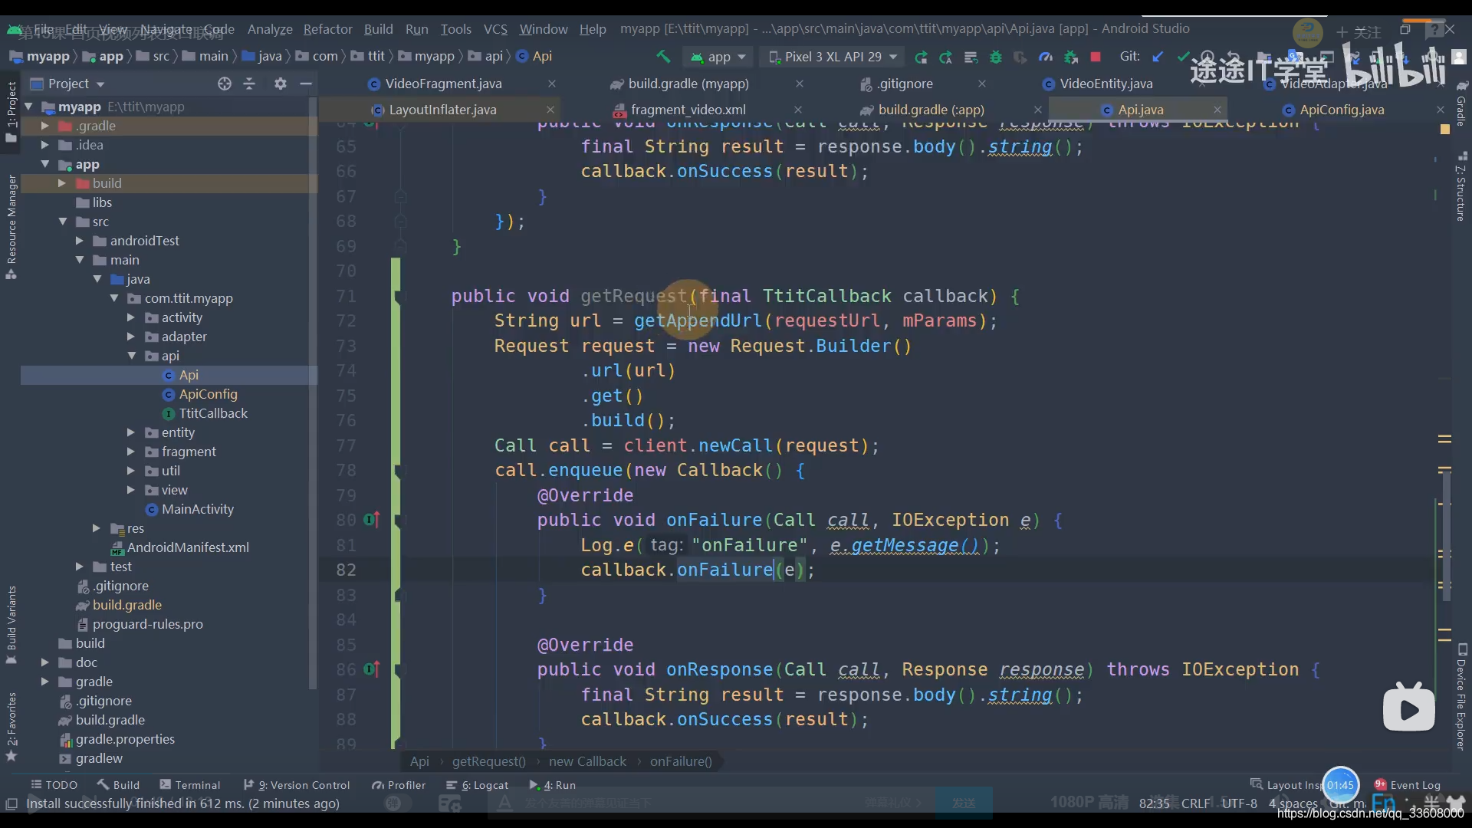Image resolution: width=1472 pixels, height=828 pixels.
Task: Click the apply changes list icon in toolbar
Action: 971,57
